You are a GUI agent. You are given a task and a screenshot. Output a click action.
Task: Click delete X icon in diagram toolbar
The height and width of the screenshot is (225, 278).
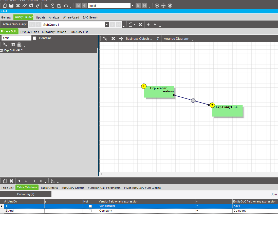pos(113,38)
